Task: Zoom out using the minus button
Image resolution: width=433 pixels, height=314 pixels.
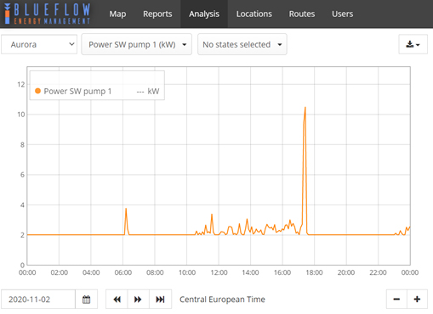Action: [396, 299]
